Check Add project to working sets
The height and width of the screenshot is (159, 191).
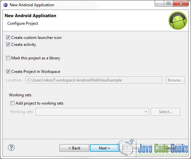[12, 103]
